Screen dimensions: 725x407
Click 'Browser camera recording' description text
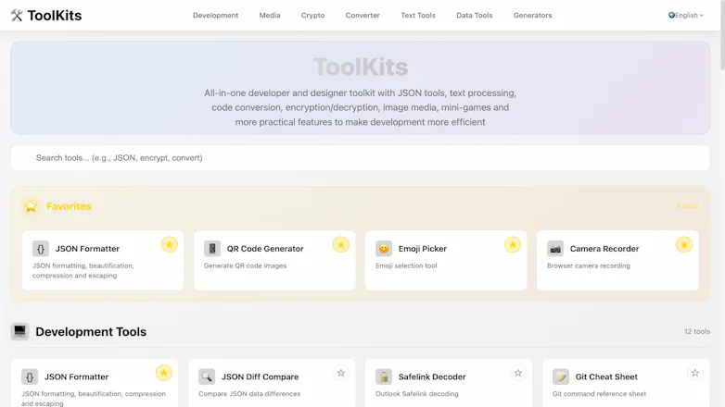[588, 265]
